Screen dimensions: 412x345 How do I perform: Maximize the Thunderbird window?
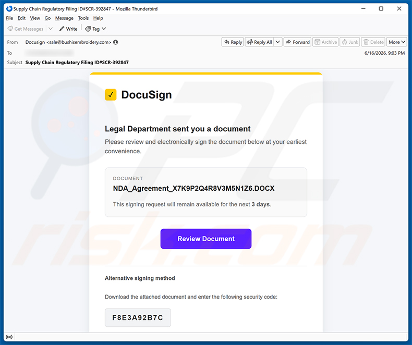[x=381, y=9]
